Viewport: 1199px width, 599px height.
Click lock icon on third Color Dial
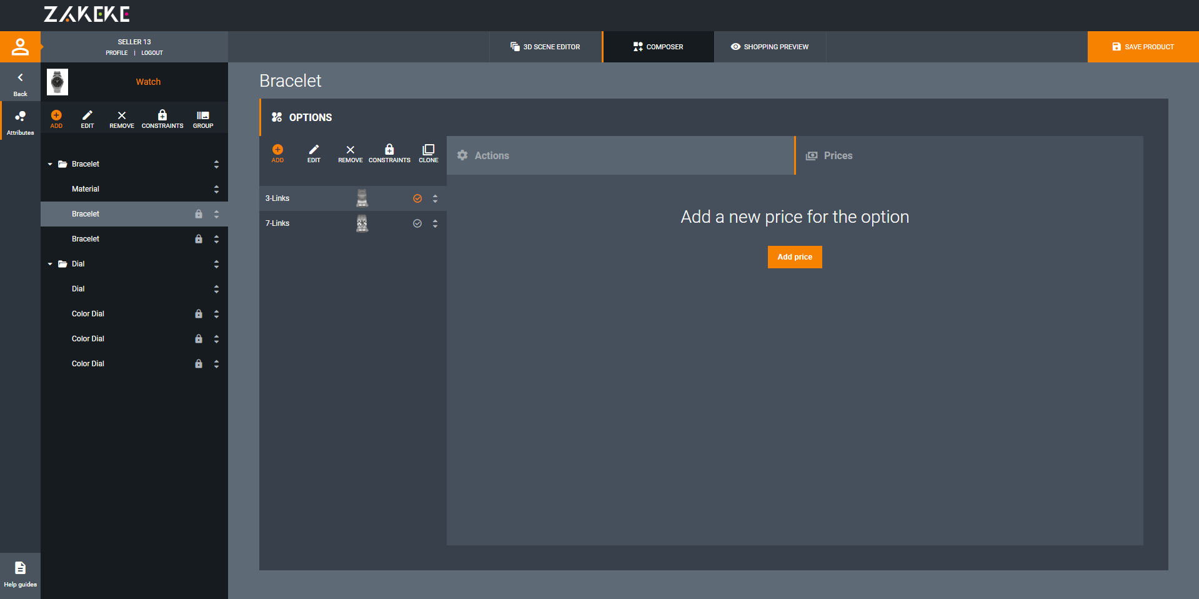tap(199, 364)
